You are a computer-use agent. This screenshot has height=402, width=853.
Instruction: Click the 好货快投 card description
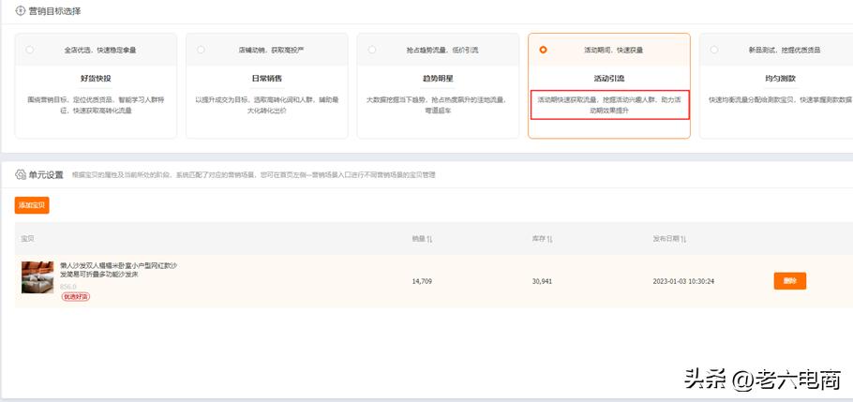pyautogui.click(x=96, y=106)
